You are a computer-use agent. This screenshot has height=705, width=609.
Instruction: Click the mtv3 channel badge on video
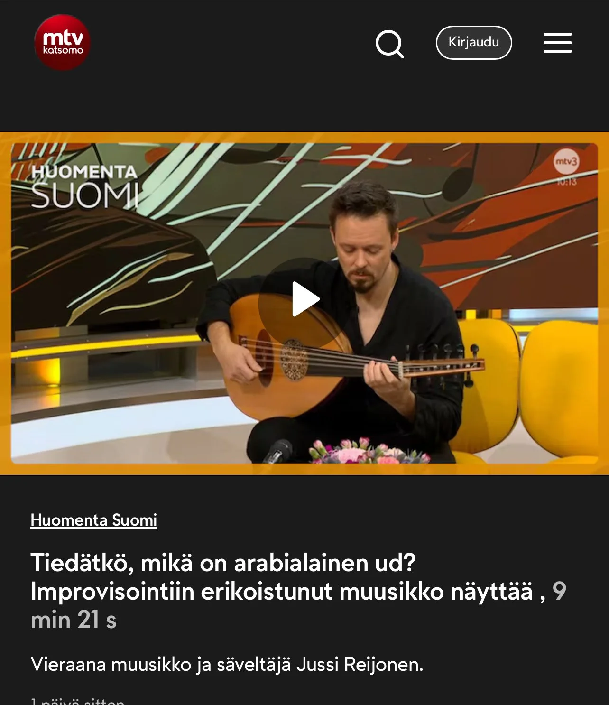566,161
